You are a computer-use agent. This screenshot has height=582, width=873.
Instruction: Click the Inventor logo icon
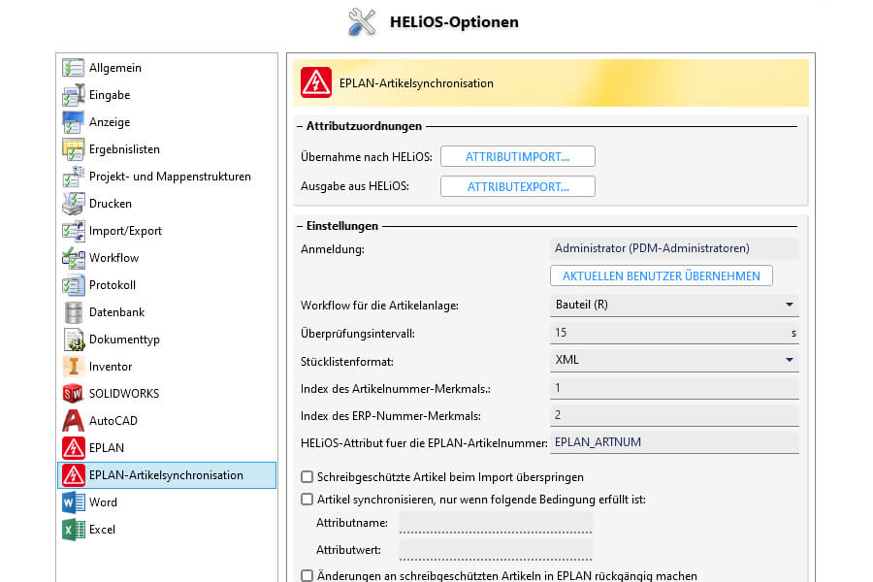point(73,367)
